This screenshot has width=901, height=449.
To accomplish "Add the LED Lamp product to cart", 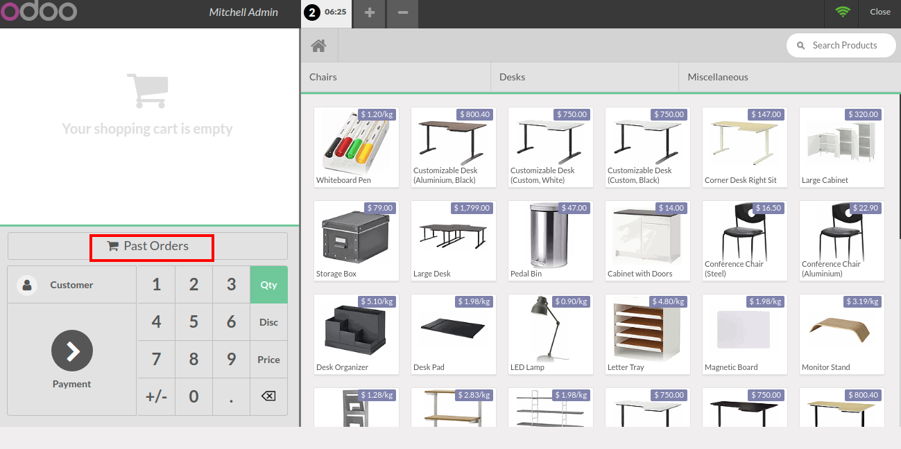I will click(551, 334).
